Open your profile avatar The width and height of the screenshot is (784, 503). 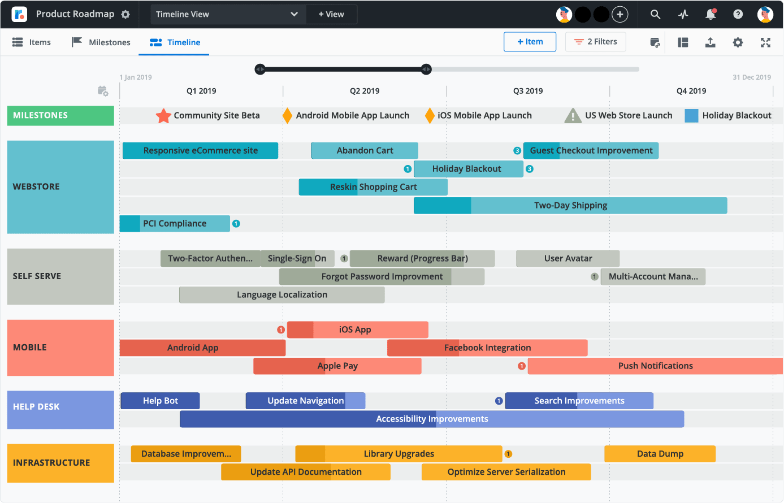pyautogui.click(x=765, y=14)
